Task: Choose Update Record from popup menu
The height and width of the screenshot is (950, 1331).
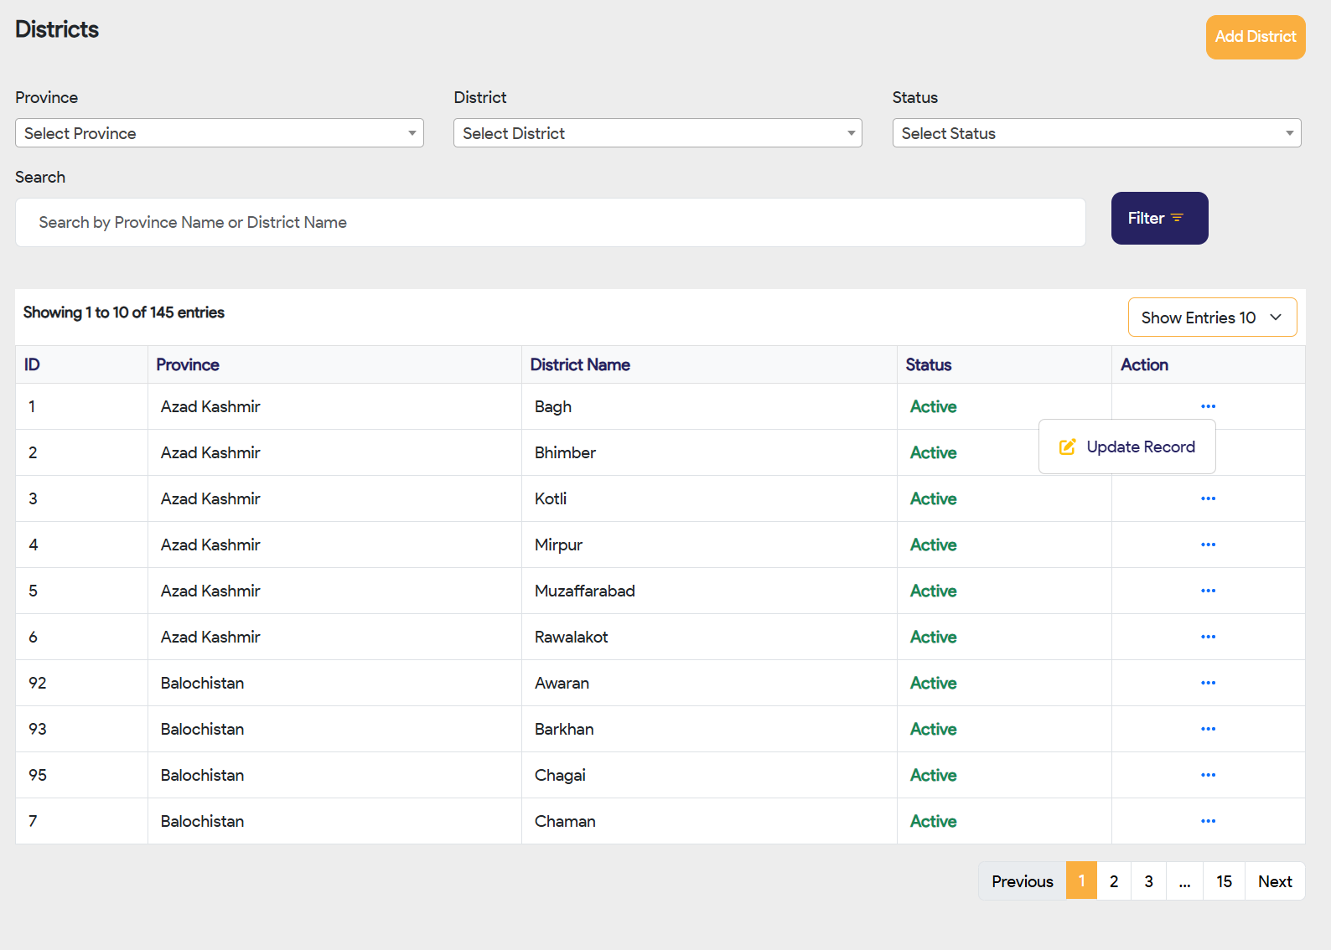Action: (1127, 447)
